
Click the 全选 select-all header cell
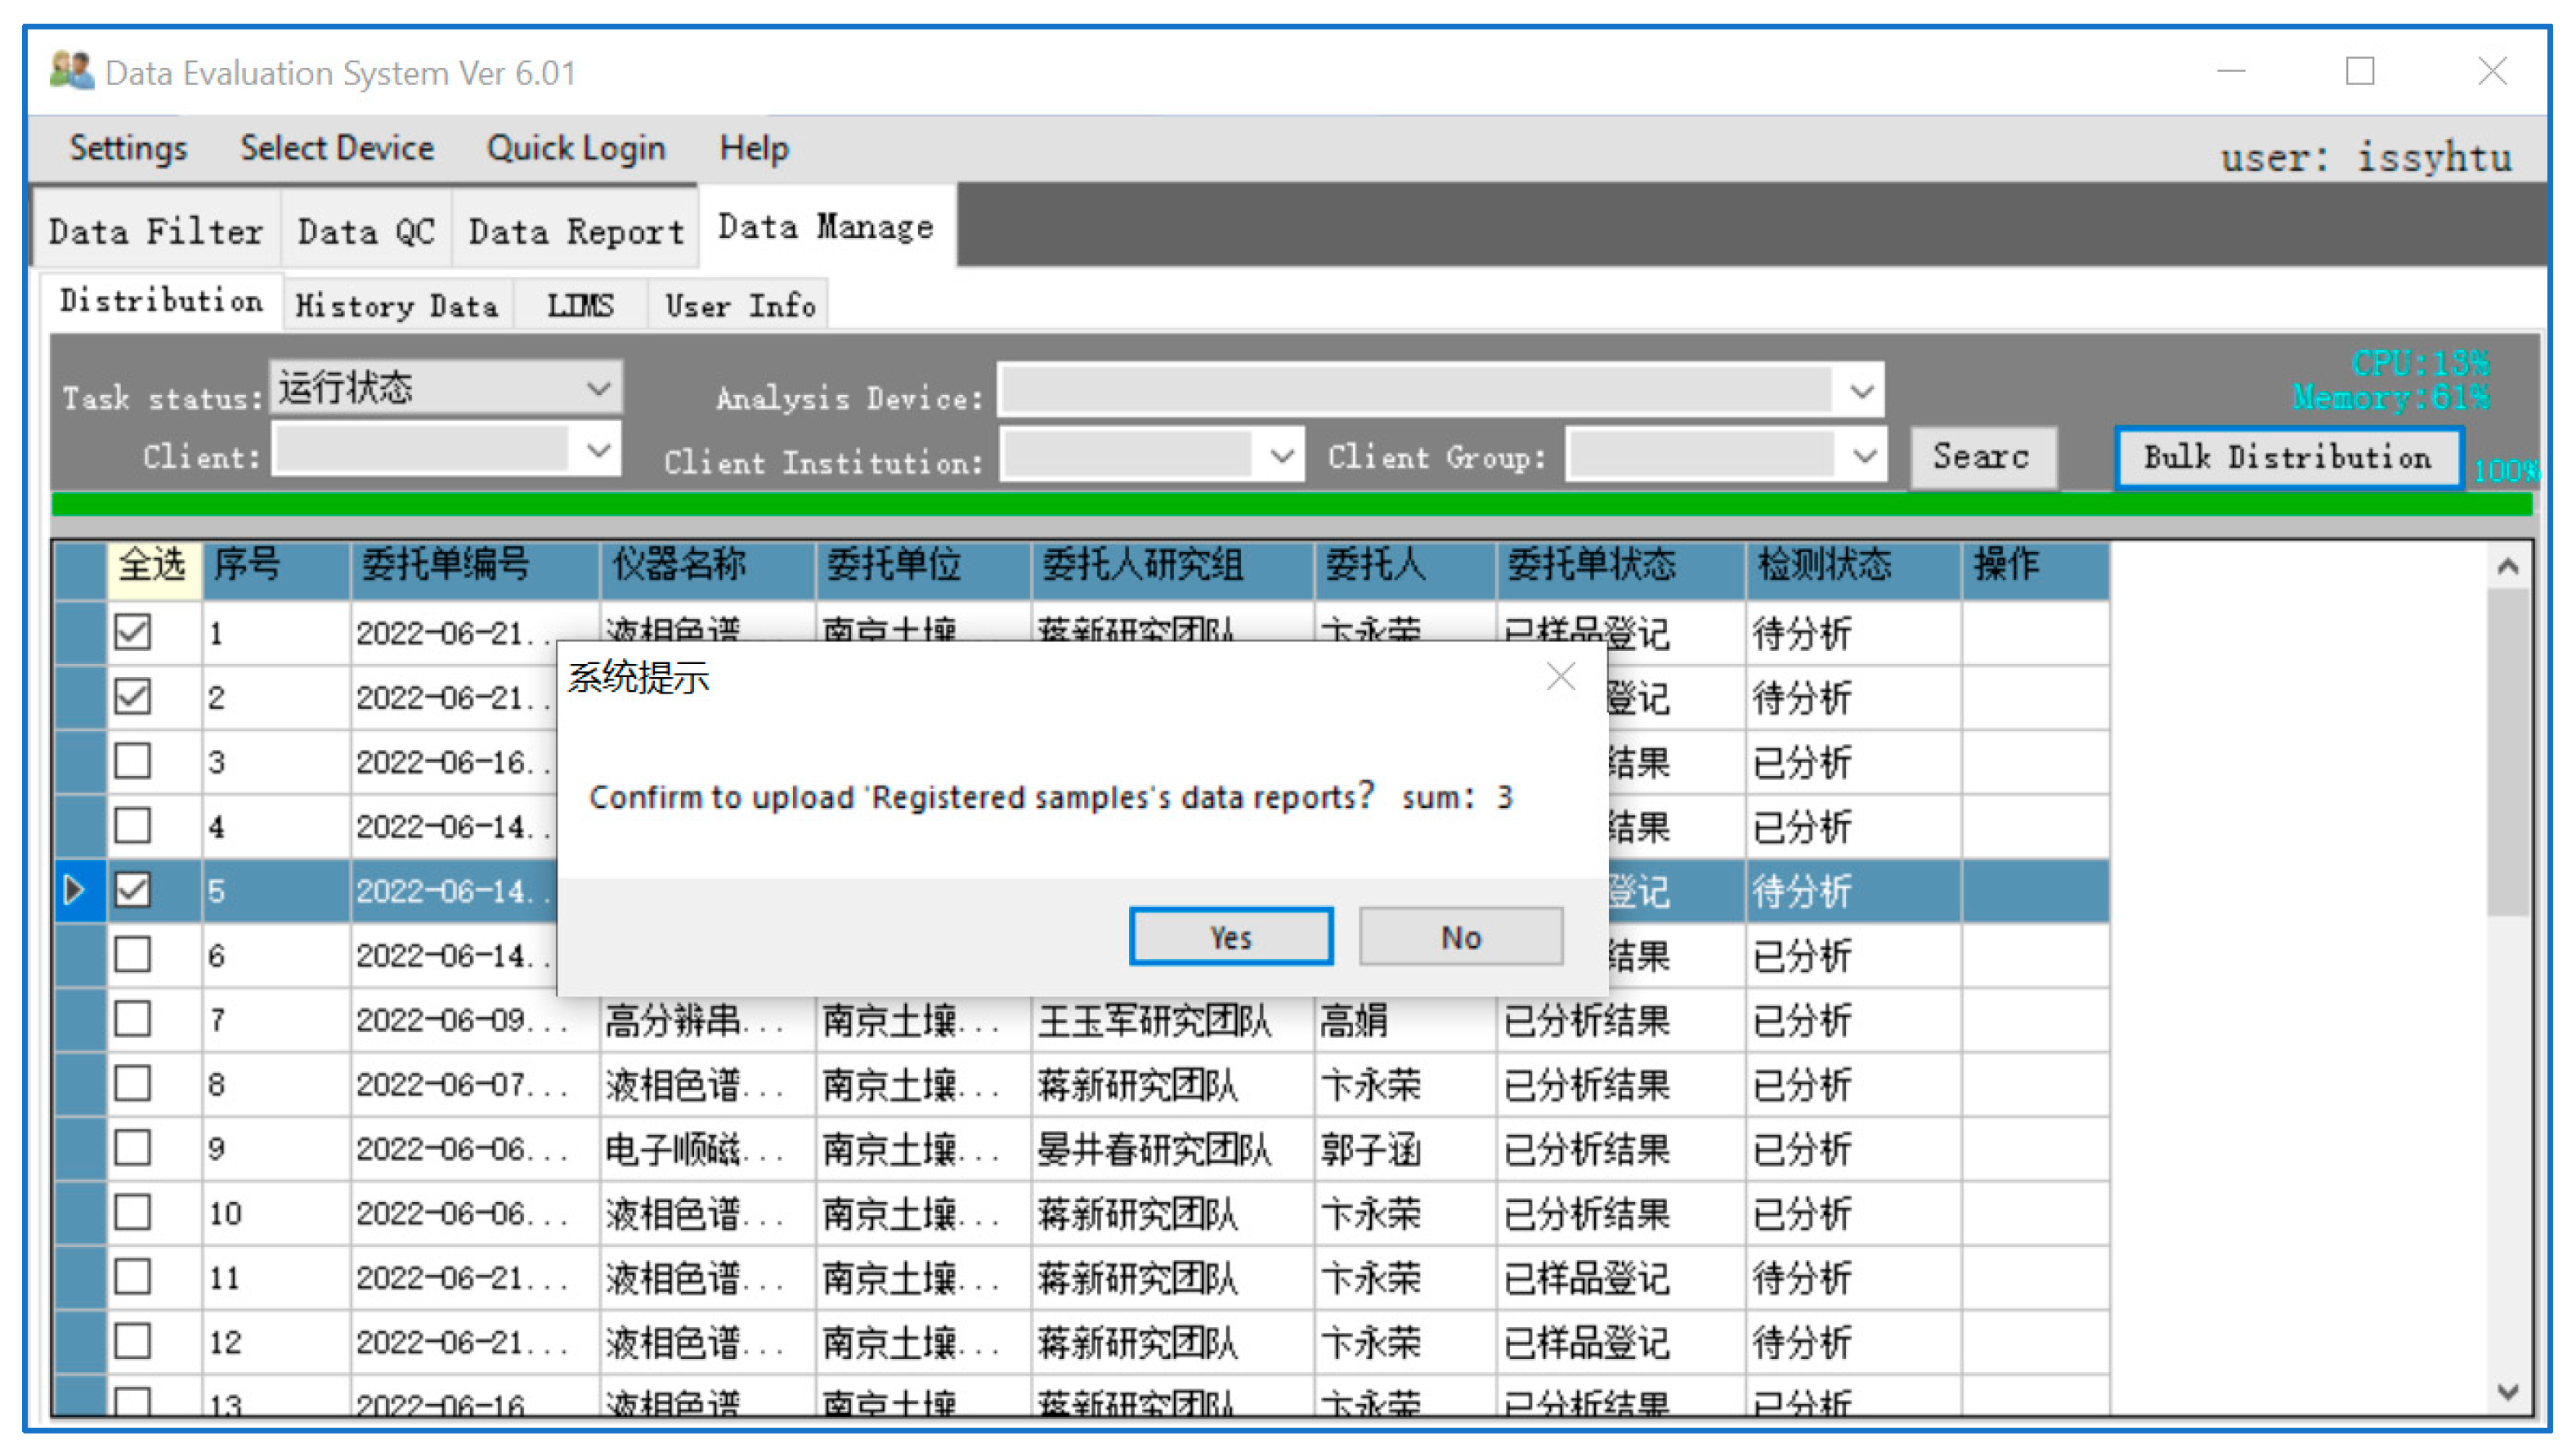(x=153, y=566)
